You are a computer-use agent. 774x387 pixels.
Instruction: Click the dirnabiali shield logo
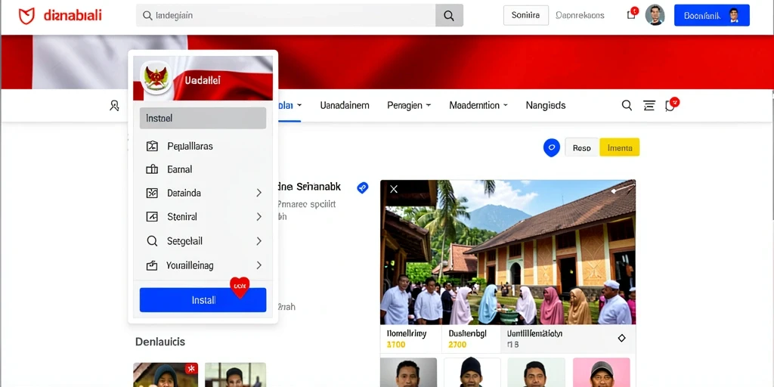(26, 15)
